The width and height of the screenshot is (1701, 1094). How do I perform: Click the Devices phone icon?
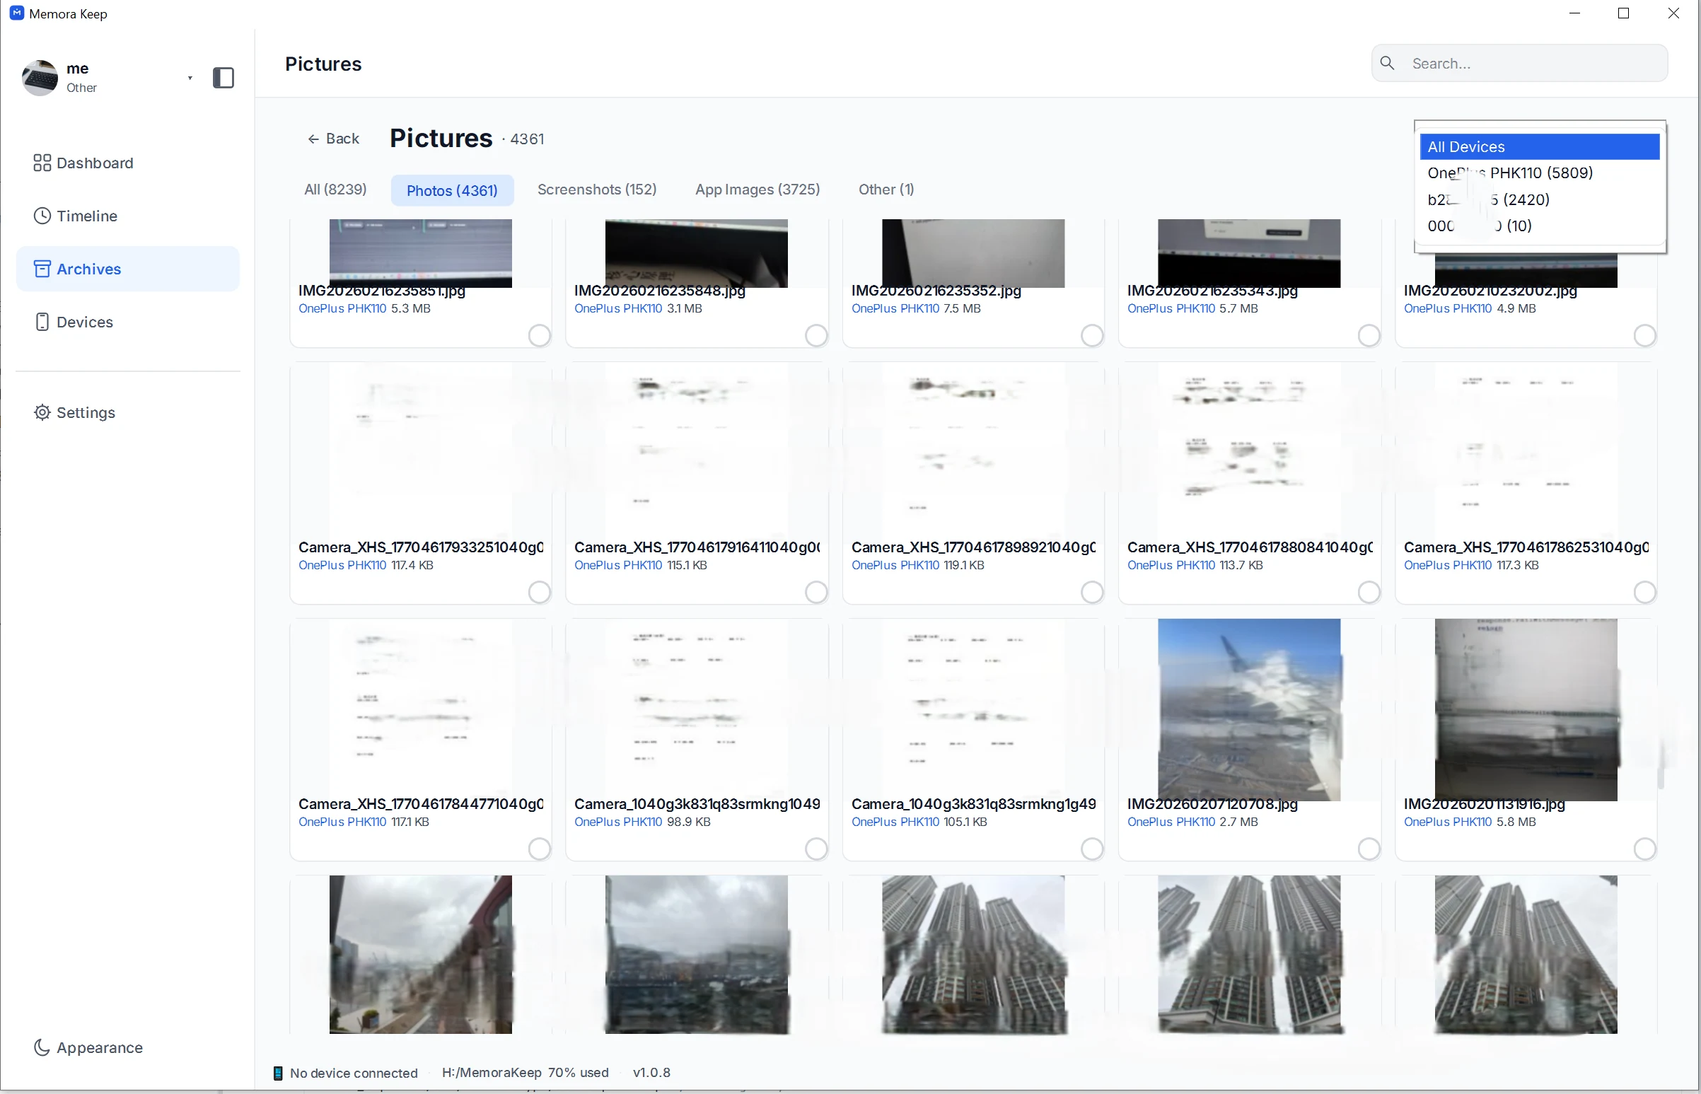(42, 322)
